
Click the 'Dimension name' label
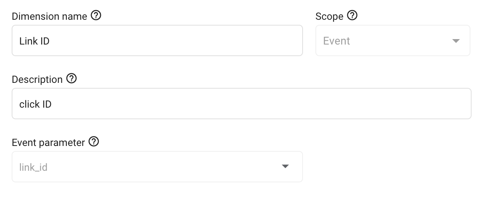click(50, 16)
